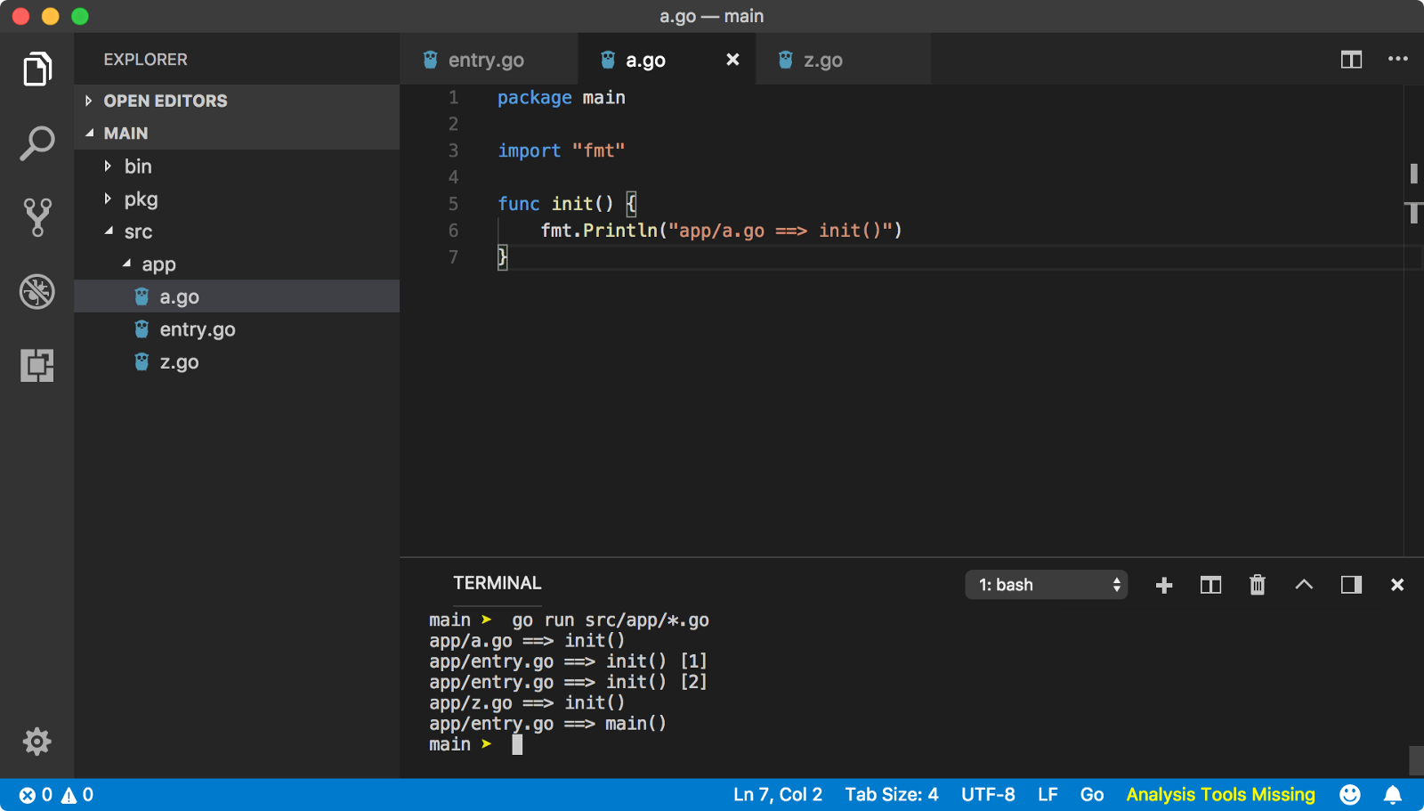
Task: Open entry.go in the explorer tree
Action: coord(237,329)
